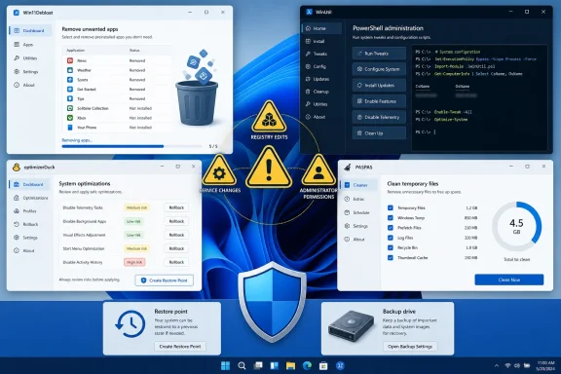
Task: Open Extras in the PASPAS sidebar
Action: pos(355,199)
